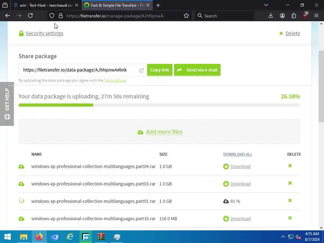This screenshot has width=324, height=243.
Task: Go back with the browser back arrow
Action: (8, 16)
